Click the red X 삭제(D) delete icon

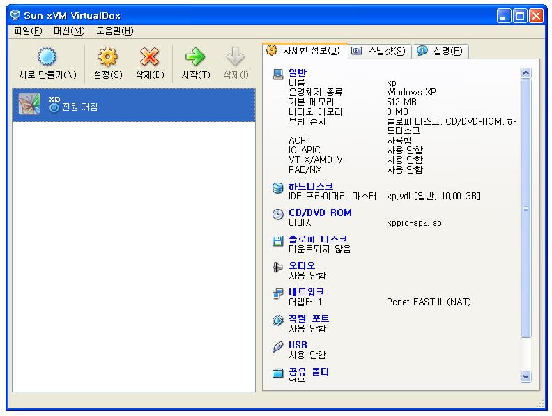point(150,56)
